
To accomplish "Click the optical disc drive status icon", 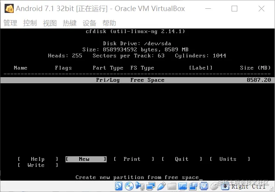I will click(129, 186).
